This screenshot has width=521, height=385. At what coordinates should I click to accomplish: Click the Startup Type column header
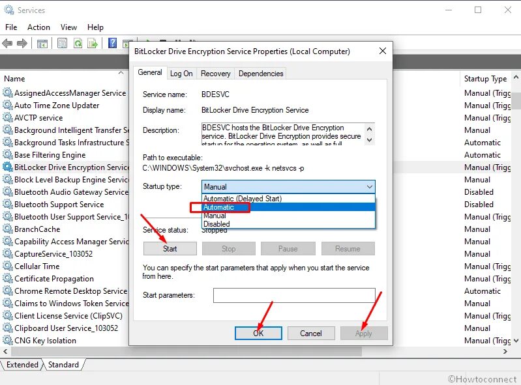(485, 79)
